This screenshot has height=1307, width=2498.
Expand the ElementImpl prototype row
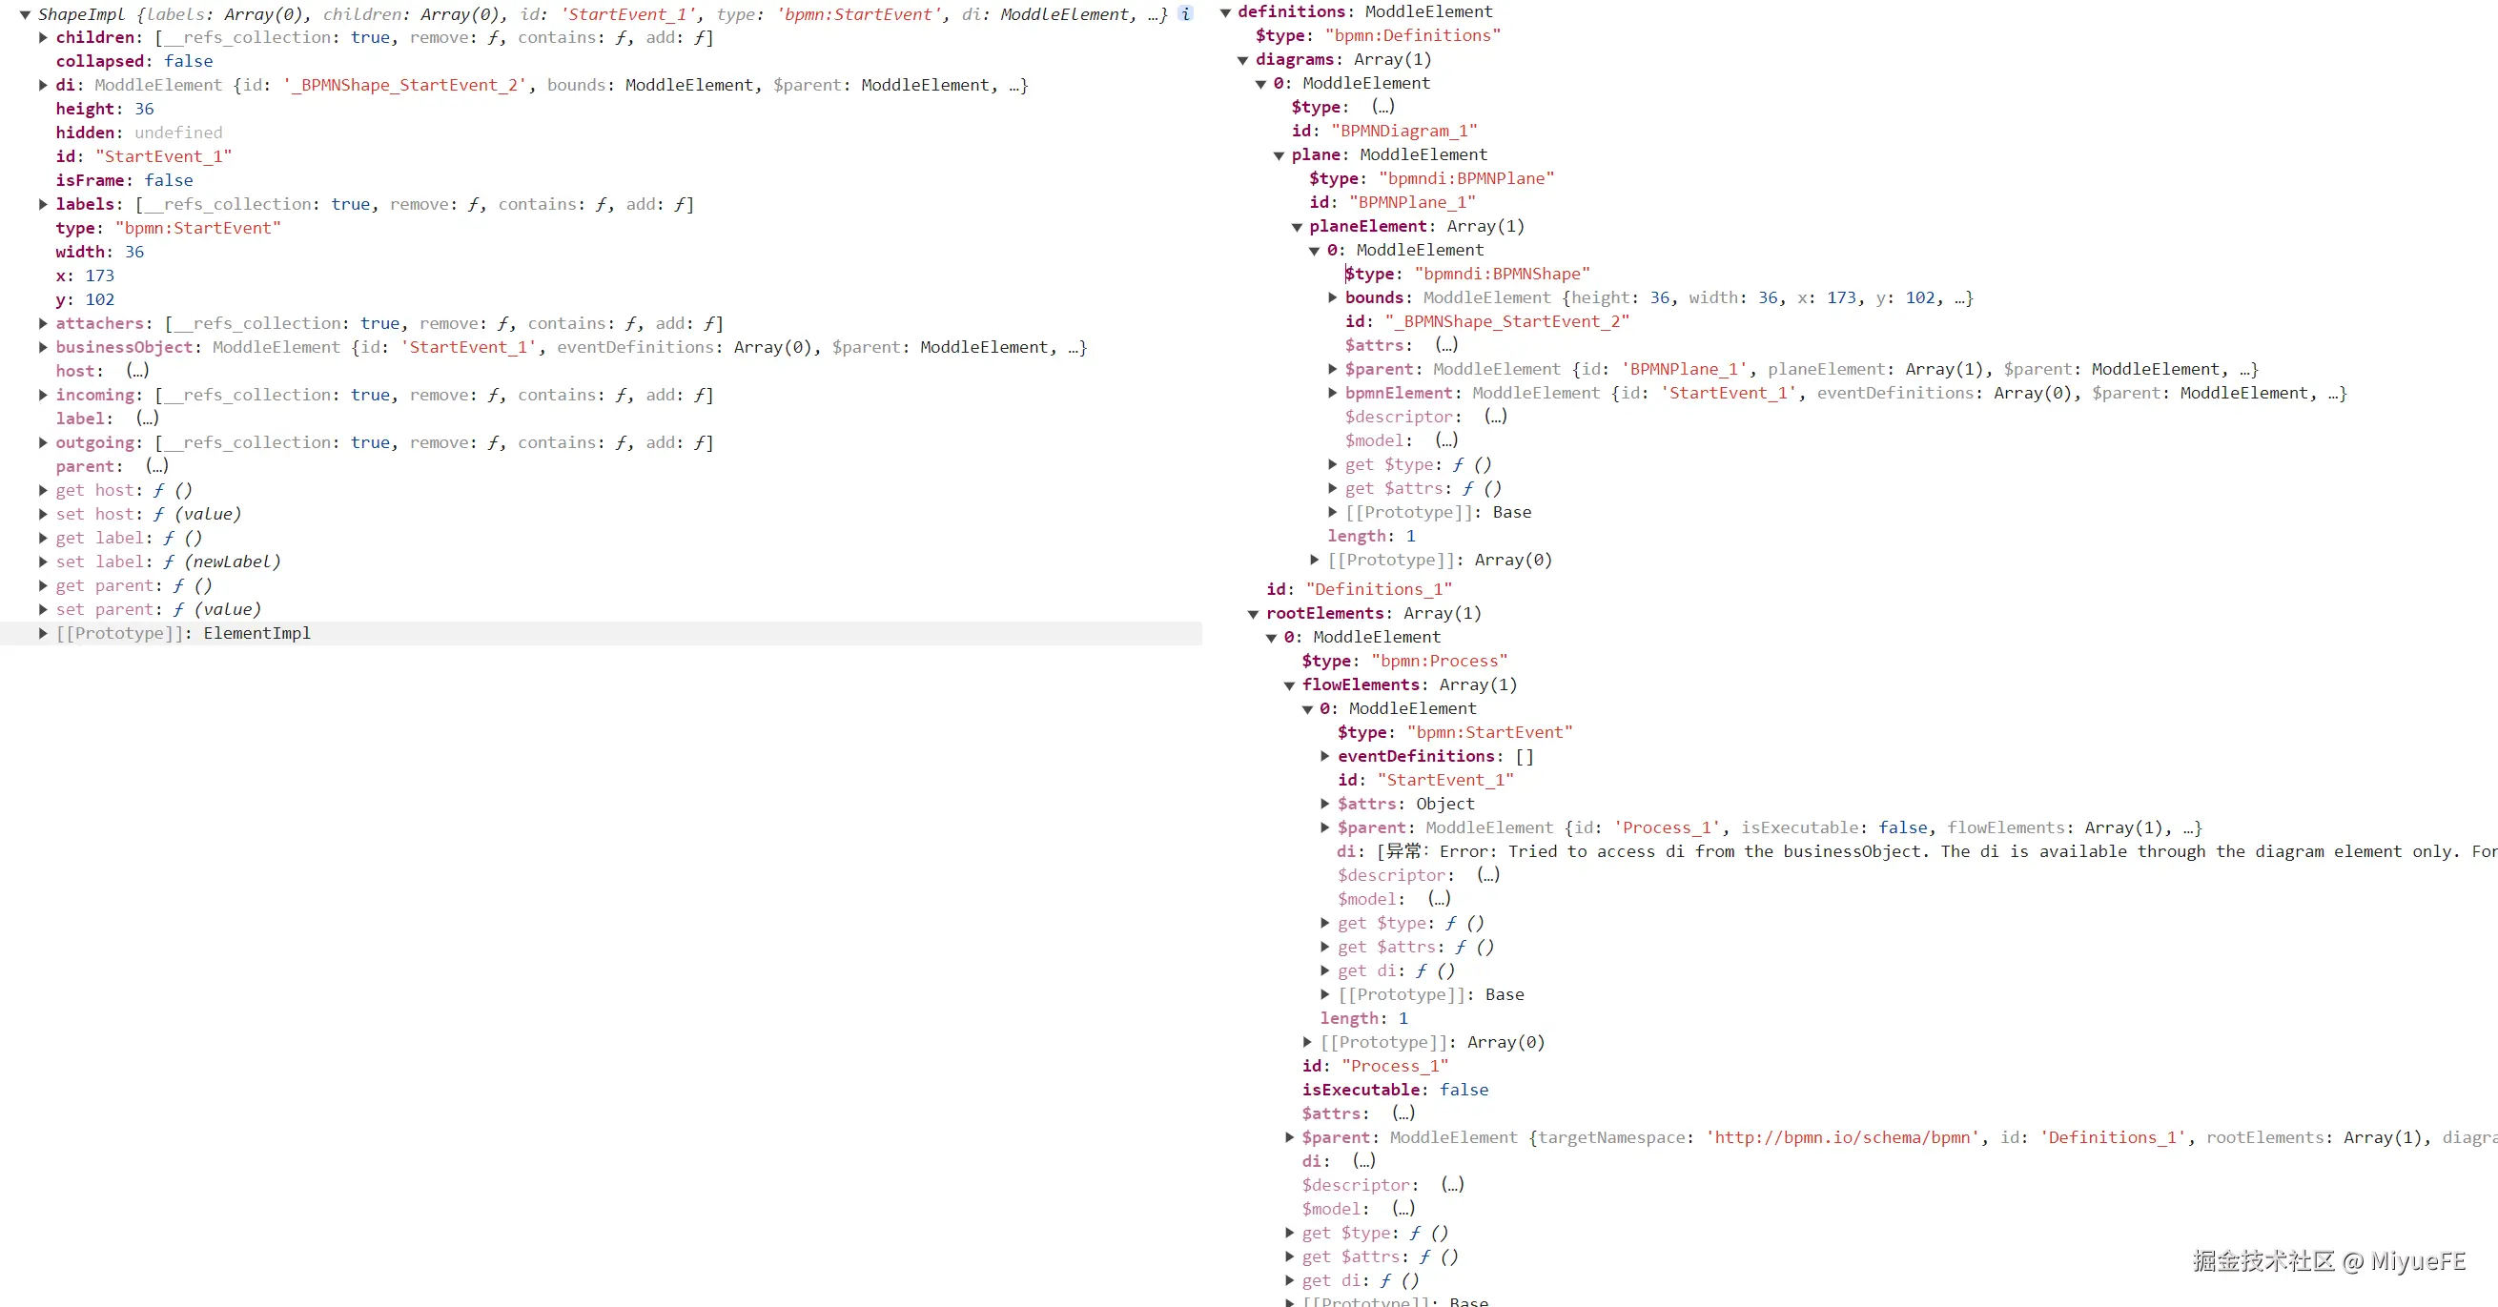pos(43,633)
